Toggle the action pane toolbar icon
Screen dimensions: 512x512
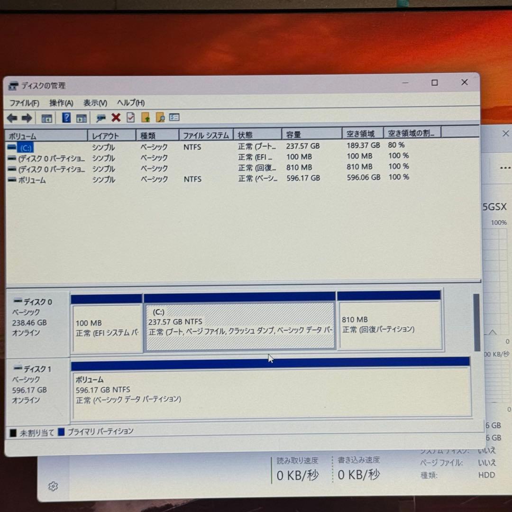pos(82,118)
